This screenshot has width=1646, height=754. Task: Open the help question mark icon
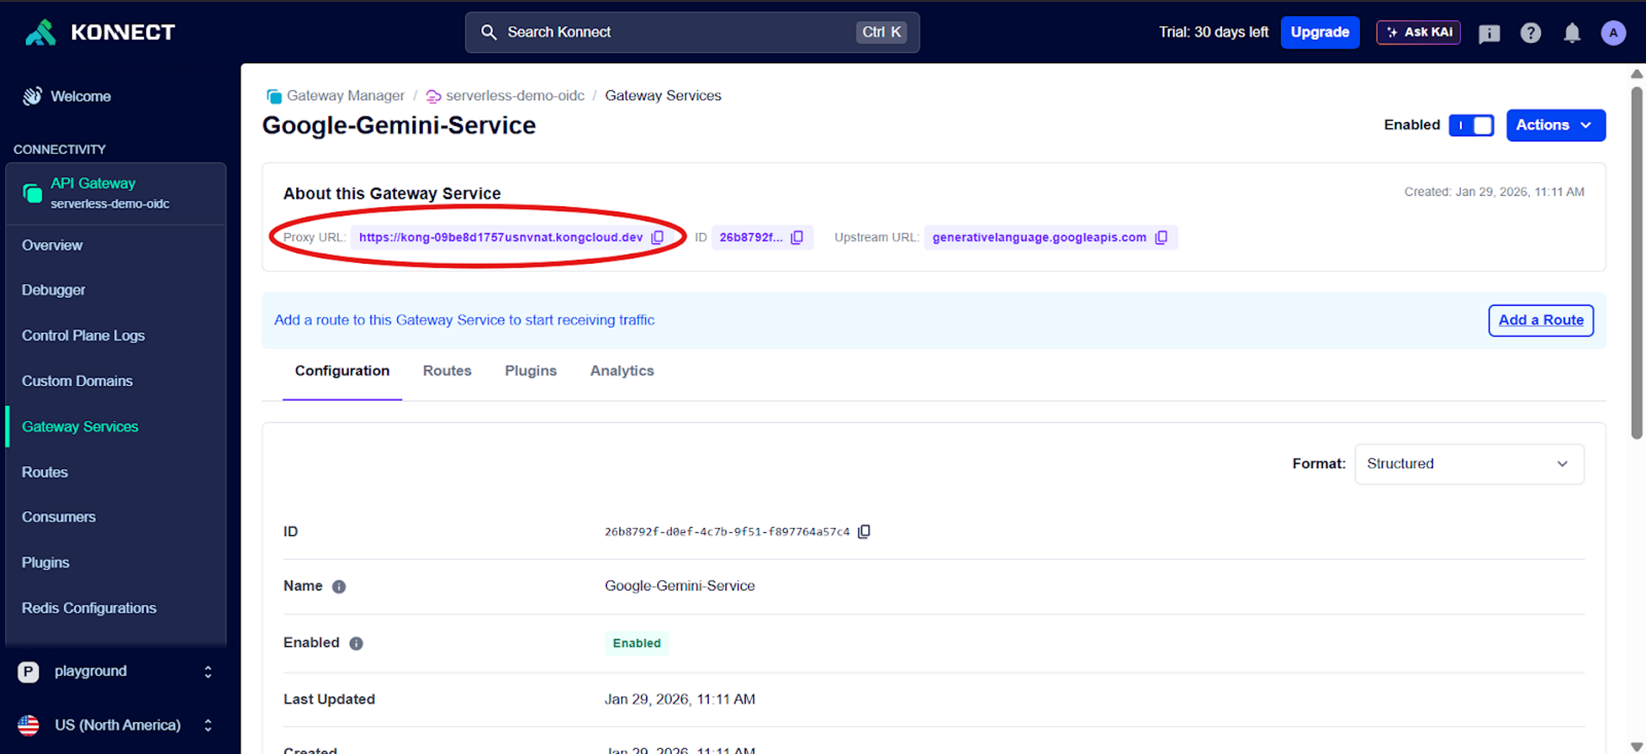1530,33
